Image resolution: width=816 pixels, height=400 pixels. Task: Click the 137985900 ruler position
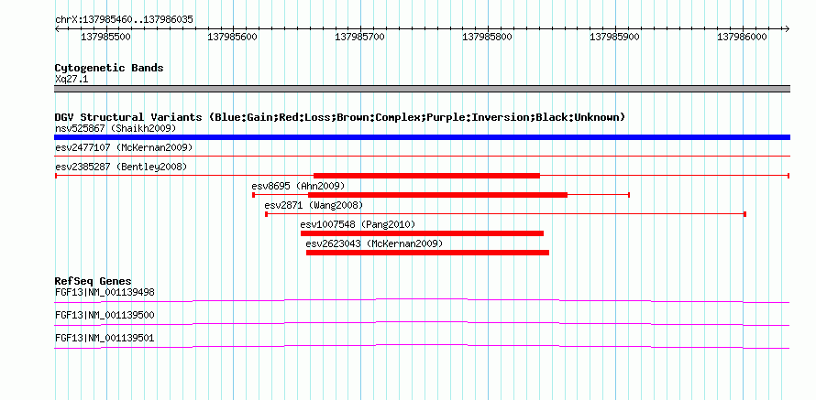coord(615,37)
